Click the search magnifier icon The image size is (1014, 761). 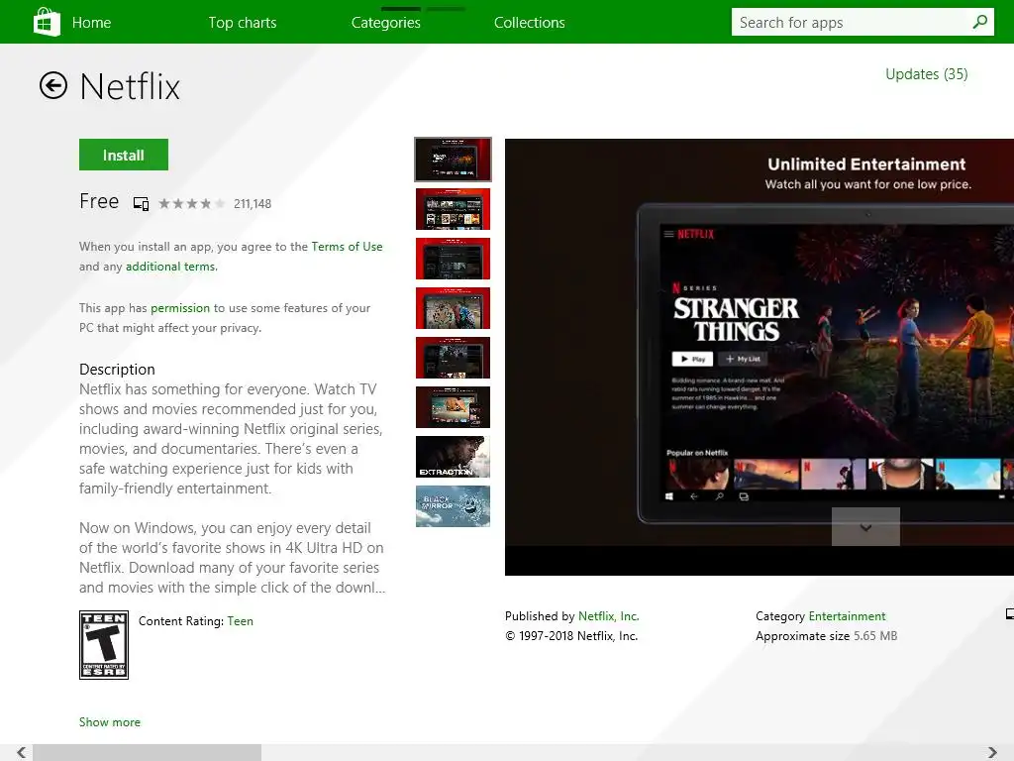[979, 22]
